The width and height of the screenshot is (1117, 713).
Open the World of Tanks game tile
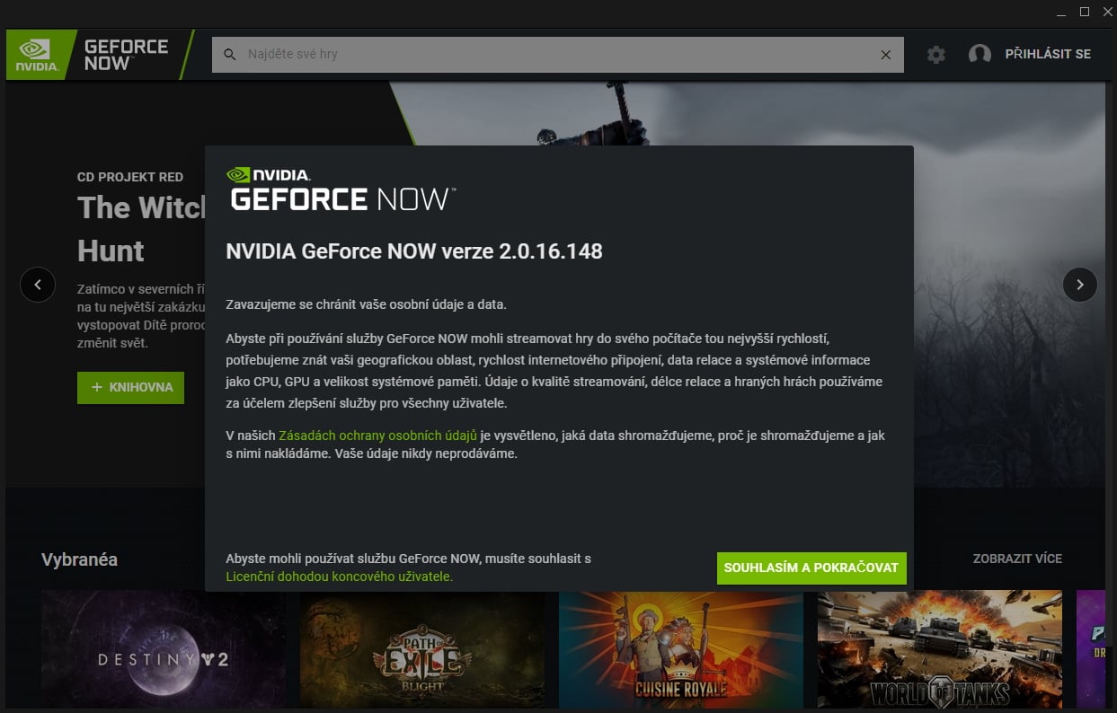938,648
